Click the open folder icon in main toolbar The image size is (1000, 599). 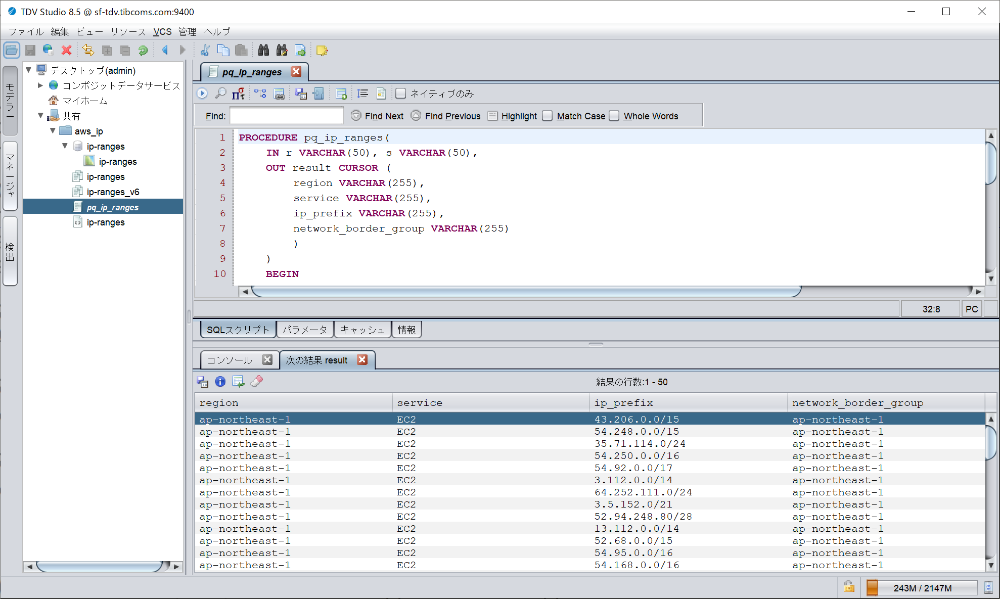point(12,50)
